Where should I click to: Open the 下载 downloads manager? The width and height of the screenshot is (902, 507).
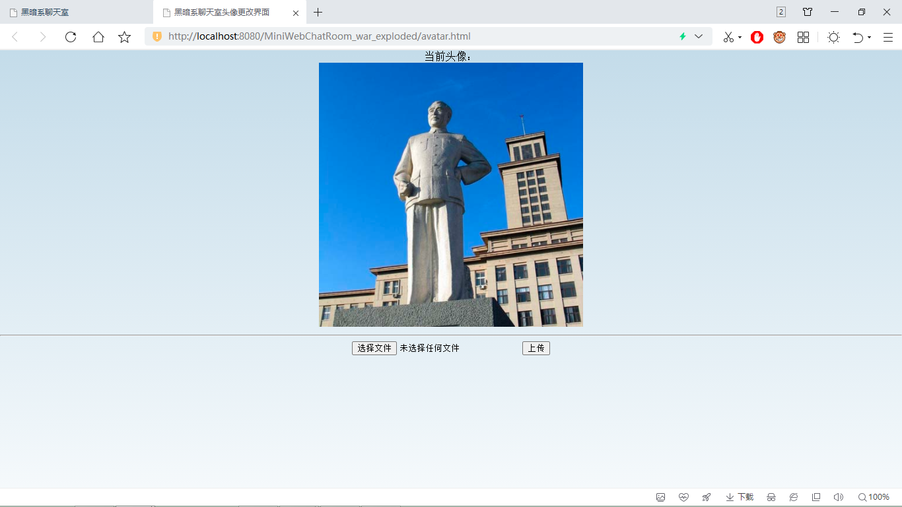tap(740, 497)
